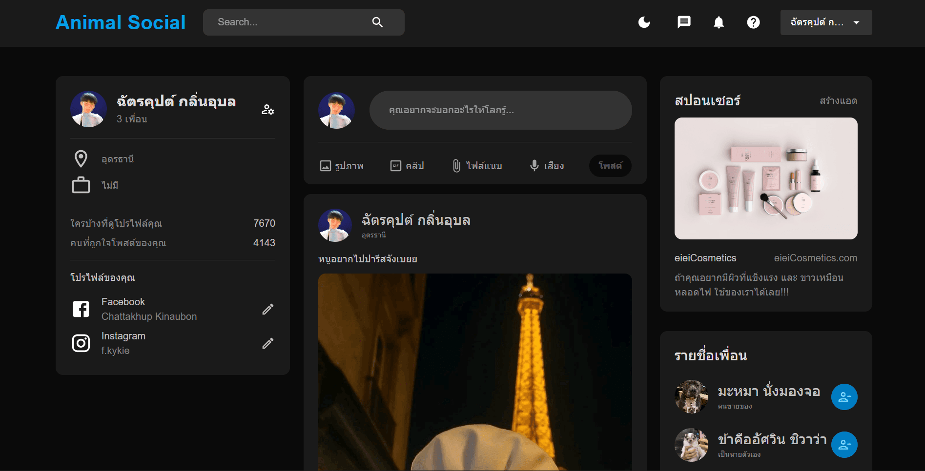
Task: Open profile name ฉัตรคุปต์ กลิ่นอุบล in left card
Action: (x=176, y=101)
